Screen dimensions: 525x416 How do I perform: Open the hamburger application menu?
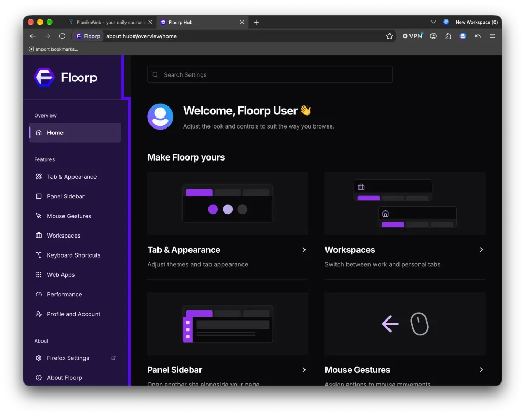click(x=492, y=36)
